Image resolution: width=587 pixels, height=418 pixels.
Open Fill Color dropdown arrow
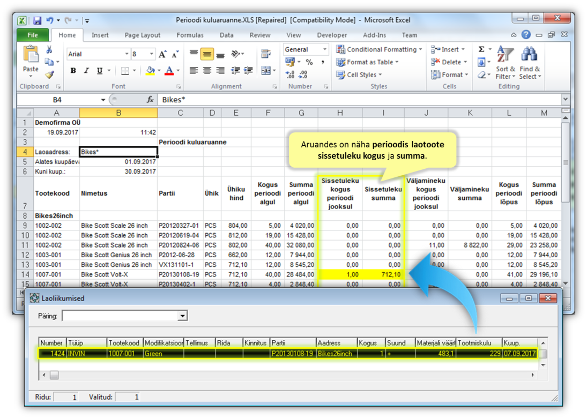(159, 70)
